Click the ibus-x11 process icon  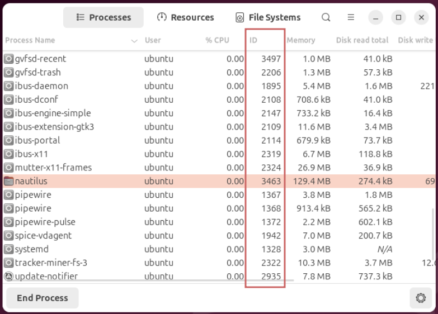(x=8, y=154)
